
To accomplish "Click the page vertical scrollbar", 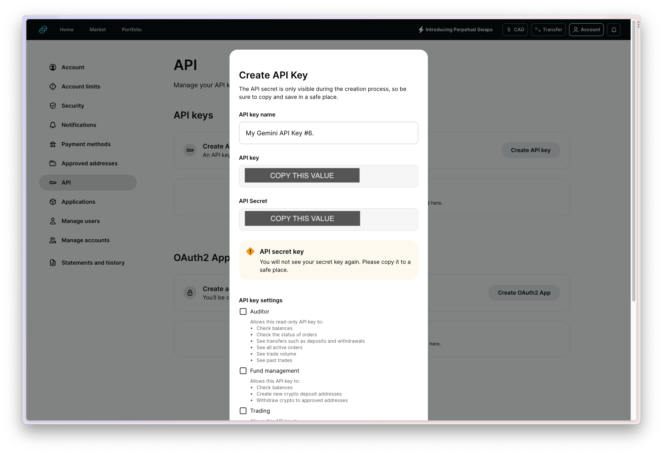I will click(x=633, y=160).
